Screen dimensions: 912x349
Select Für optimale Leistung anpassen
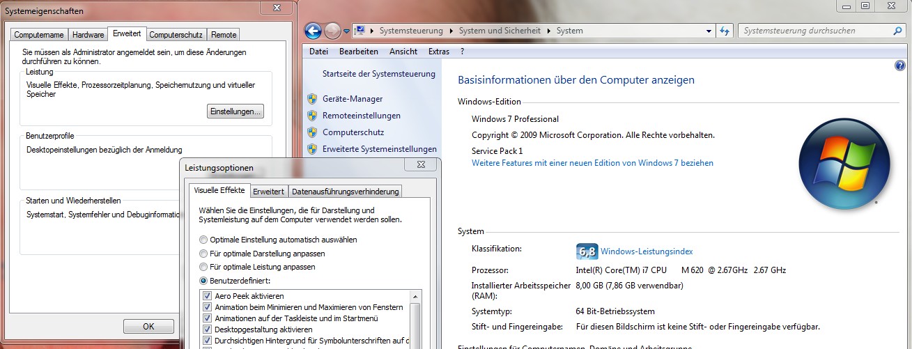pos(257,267)
